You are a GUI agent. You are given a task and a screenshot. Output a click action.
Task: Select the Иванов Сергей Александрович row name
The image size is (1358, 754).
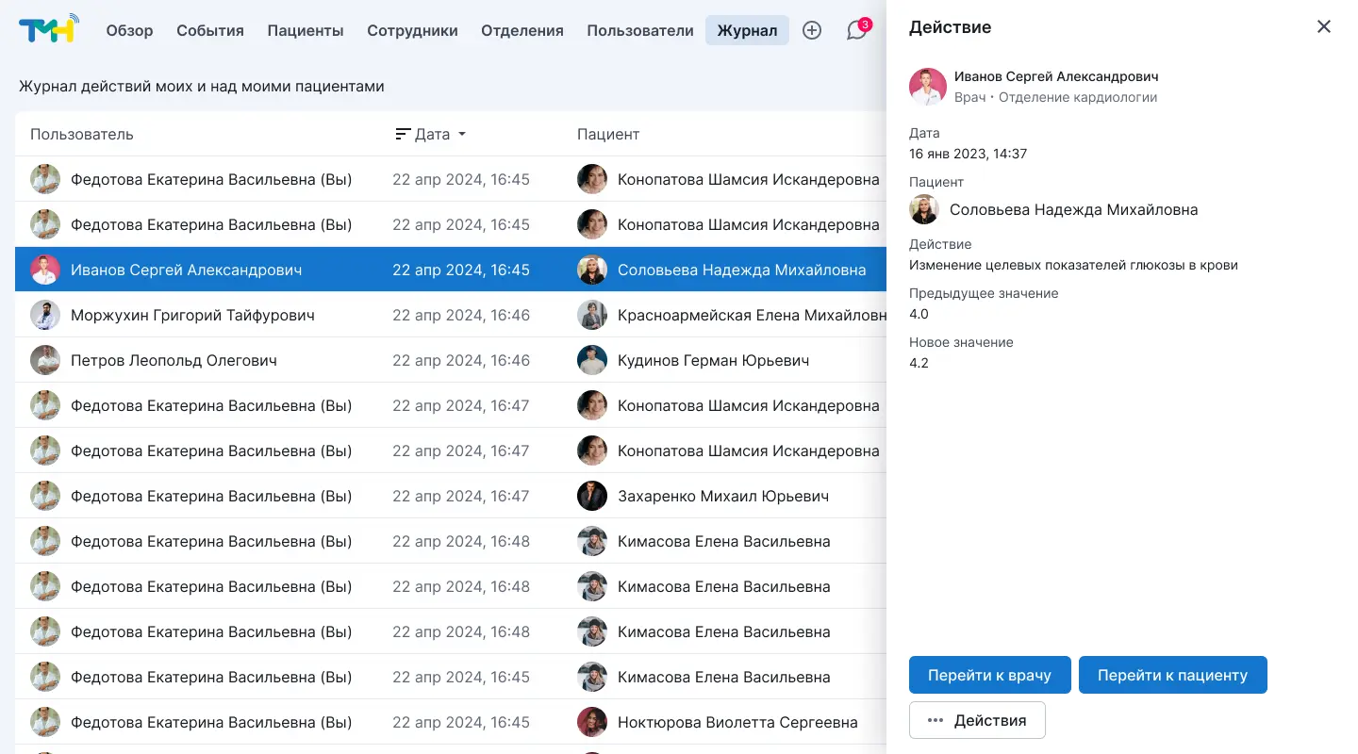[x=186, y=270]
